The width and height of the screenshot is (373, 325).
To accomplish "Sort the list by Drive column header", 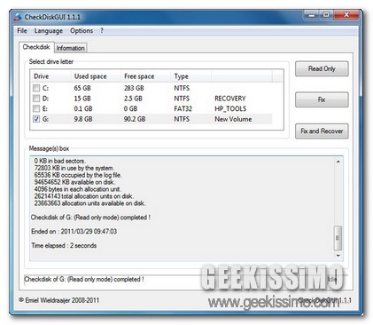I will tap(51, 76).
